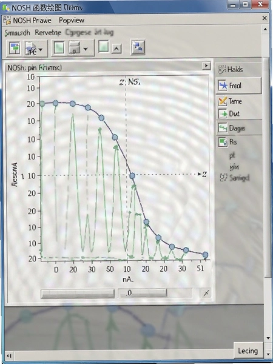Click the green square toolbar button left of the printer icon
This screenshot has height=364, width=273.
[59, 49]
